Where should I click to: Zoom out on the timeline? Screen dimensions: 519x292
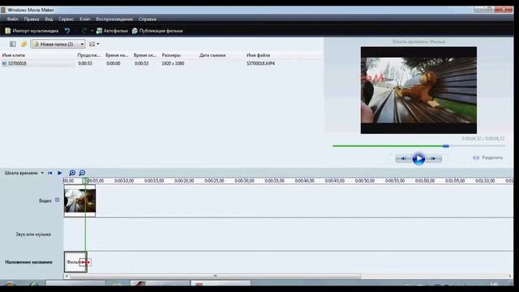(82, 173)
